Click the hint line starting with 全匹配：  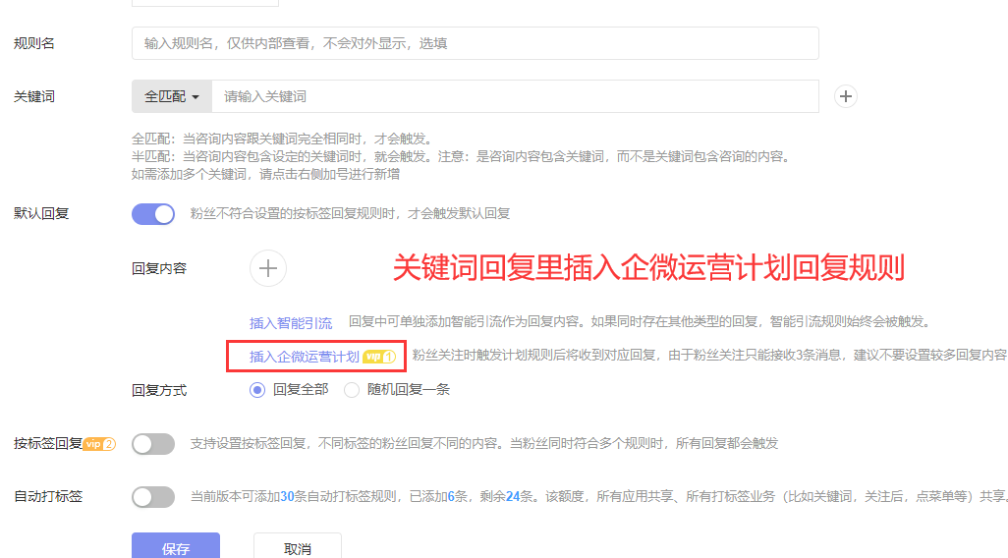point(284,139)
